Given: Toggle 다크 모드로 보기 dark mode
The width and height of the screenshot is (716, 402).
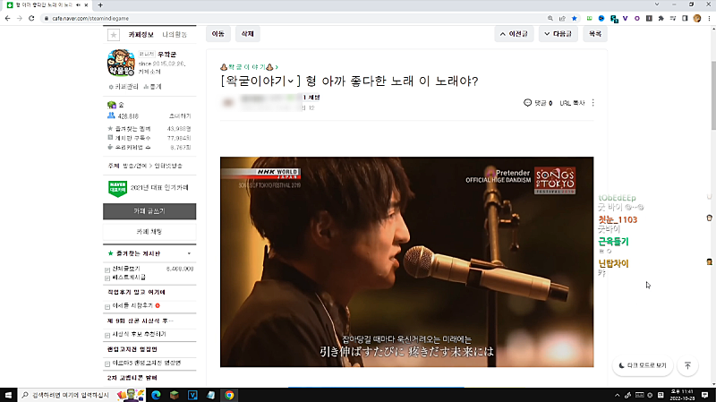Looking at the screenshot, I should pyautogui.click(x=643, y=365).
